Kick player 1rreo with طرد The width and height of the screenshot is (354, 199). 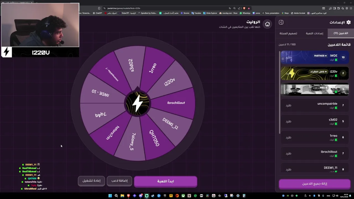pos(288,137)
